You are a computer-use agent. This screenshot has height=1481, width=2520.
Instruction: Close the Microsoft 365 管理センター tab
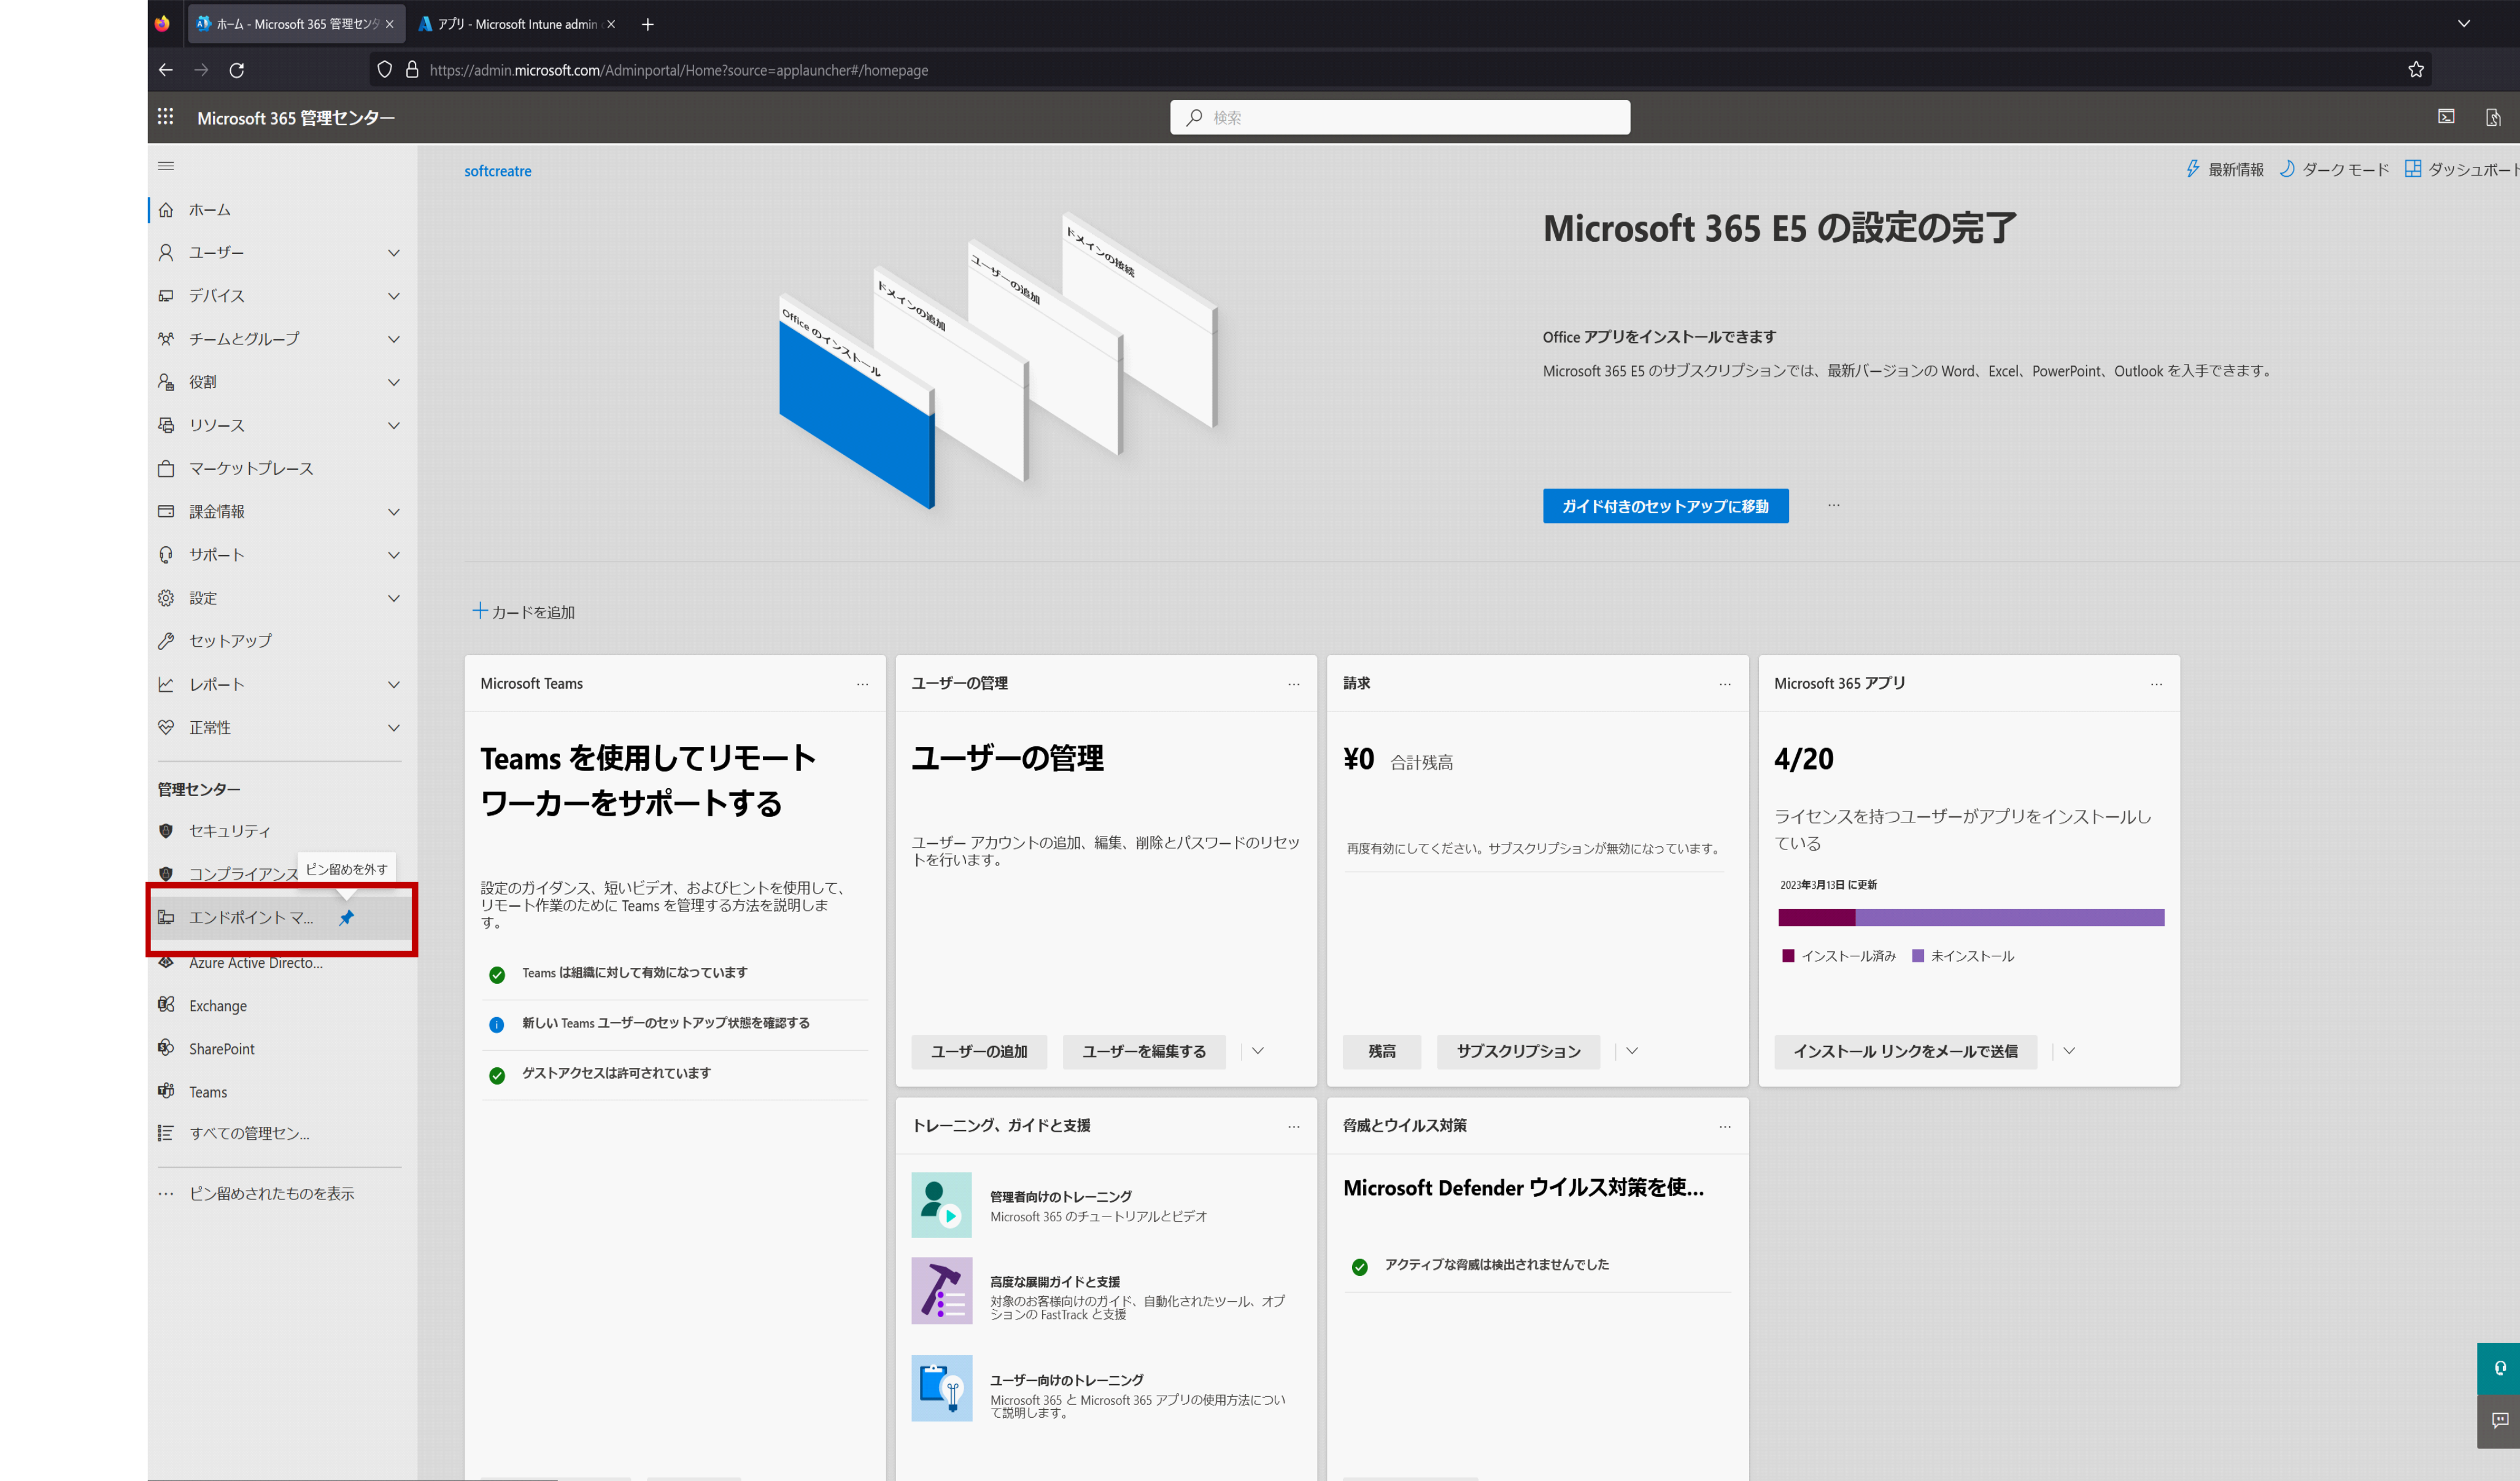[x=390, y=24]
